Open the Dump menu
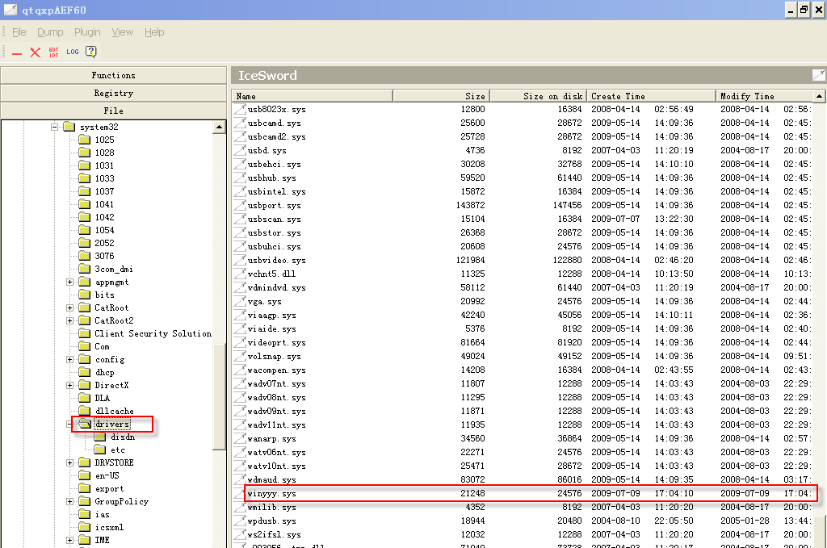827x548 pixels. (x=50, y=32)
